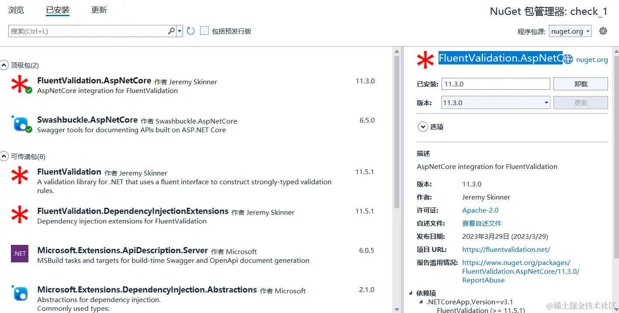The height and width of the screenshot is (313, 619).
Task: Expand the 选项 section
Action: [x=422, y=127]
